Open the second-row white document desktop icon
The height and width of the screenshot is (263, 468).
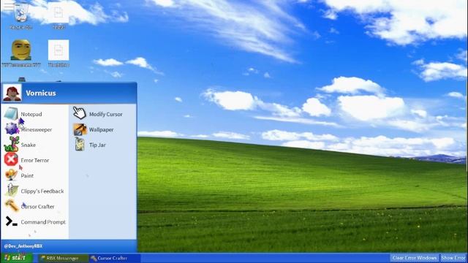click(x=58, y=50)
